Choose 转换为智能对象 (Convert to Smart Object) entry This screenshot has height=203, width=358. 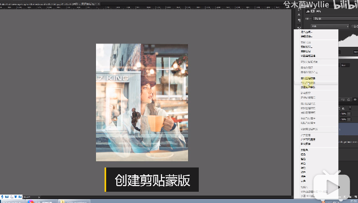point(309,62)
